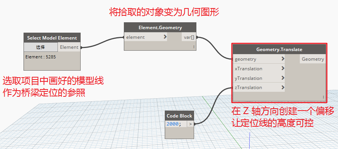The image size is (338, 149).
Task: Click the Code Block output arrow port
Action: (190, 124)
